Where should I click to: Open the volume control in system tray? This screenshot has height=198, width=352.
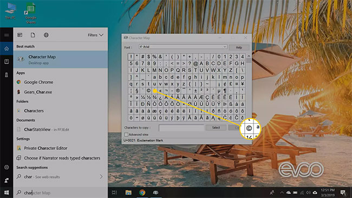coord(308,193)
